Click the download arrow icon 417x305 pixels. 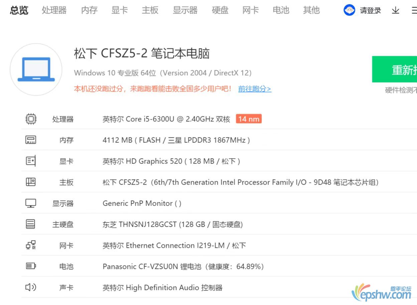[x=396, y=10]
